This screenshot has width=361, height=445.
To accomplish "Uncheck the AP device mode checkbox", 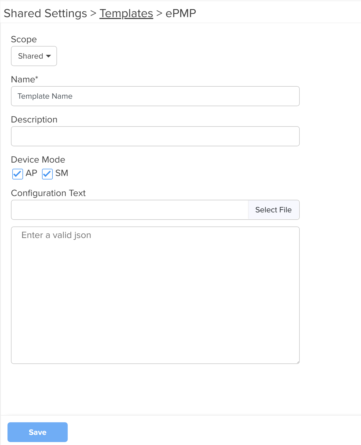I will coord(18,174).
